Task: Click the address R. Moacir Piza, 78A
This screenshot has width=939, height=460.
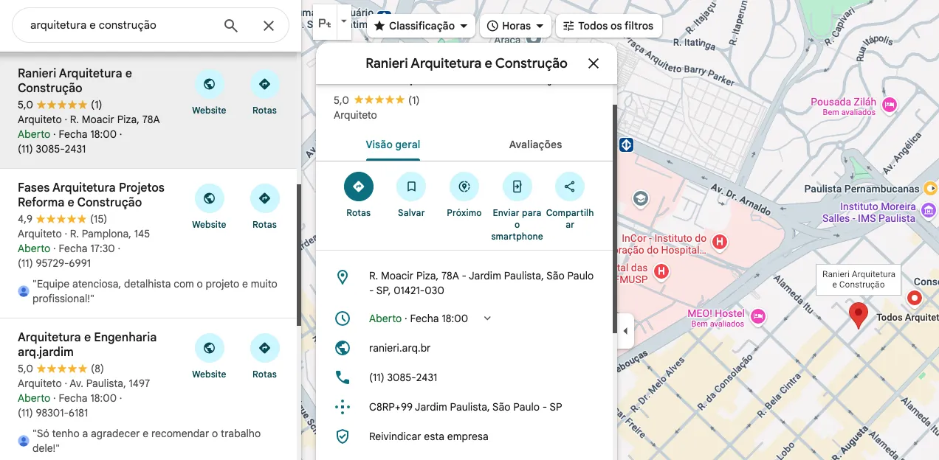Action: 481,283
